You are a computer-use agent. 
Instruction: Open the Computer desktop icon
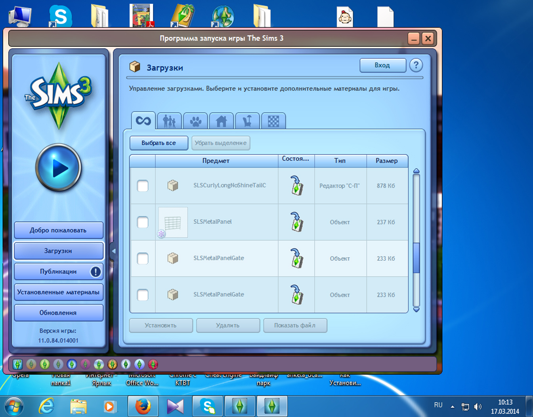coord(20,17)
